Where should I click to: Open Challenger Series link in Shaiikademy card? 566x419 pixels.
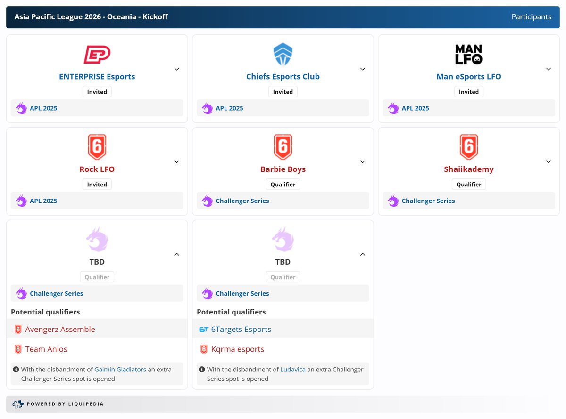click(x=428, y=201)
